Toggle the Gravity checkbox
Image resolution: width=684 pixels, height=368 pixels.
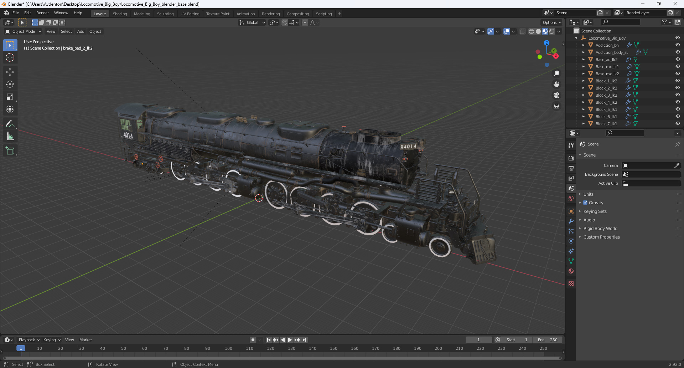585,203
